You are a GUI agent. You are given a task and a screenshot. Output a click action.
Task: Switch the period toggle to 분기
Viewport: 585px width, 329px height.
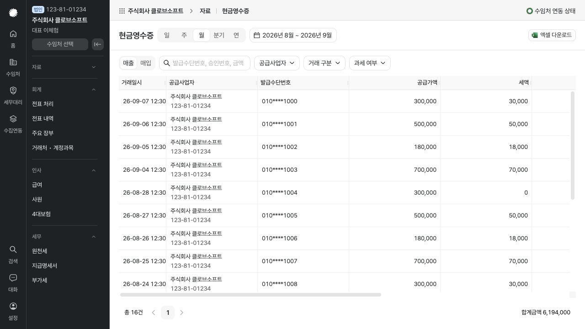coord(219,35)
